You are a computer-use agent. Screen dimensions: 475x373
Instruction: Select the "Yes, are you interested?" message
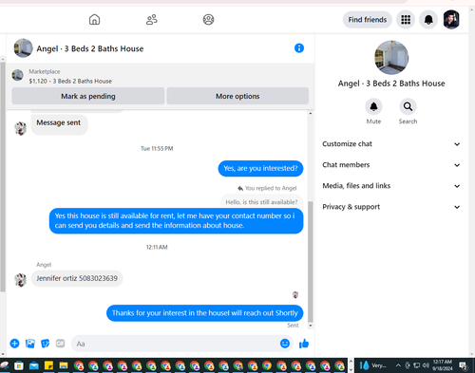[260, 168]
